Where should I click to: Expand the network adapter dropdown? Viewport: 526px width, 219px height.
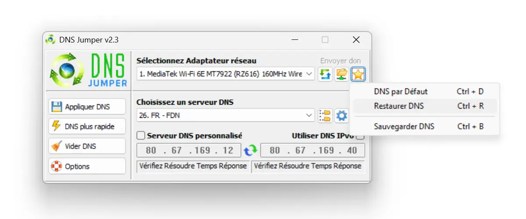coord(309,74)
